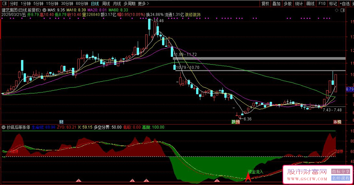Switch to the 周线 tab
Image resolution: width=354 pixels, height=185 pixels.
106,4
